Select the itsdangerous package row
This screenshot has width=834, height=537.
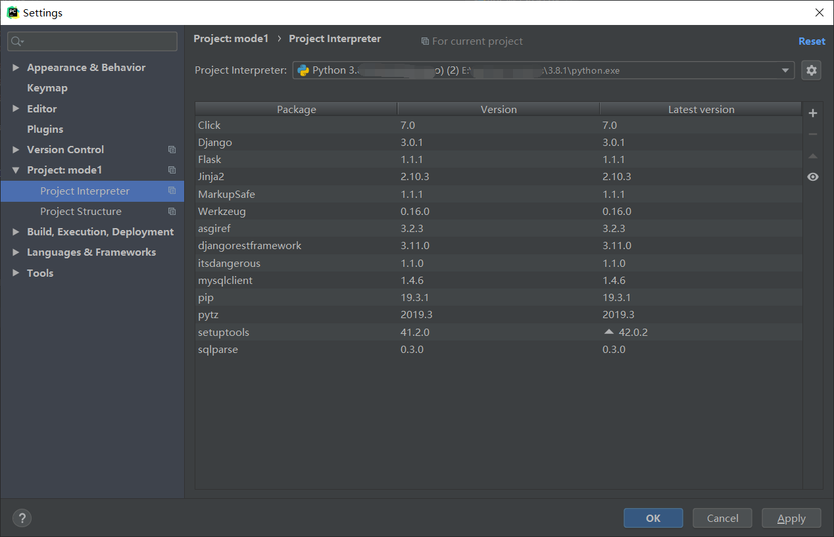point(499,264)
